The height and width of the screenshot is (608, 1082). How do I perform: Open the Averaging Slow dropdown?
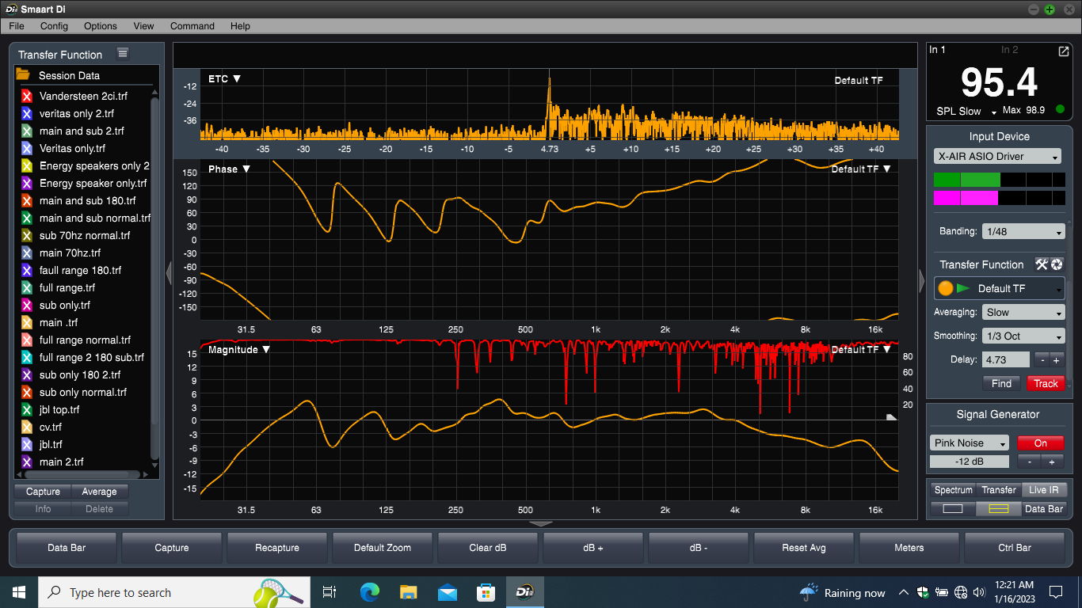(1023, 313)
